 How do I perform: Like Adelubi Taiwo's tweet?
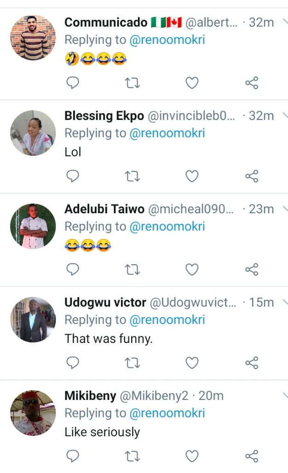coord(192,269)
